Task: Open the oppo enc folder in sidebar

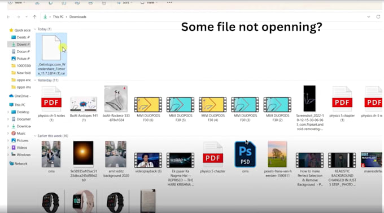Action: click(x=21, y=80)
